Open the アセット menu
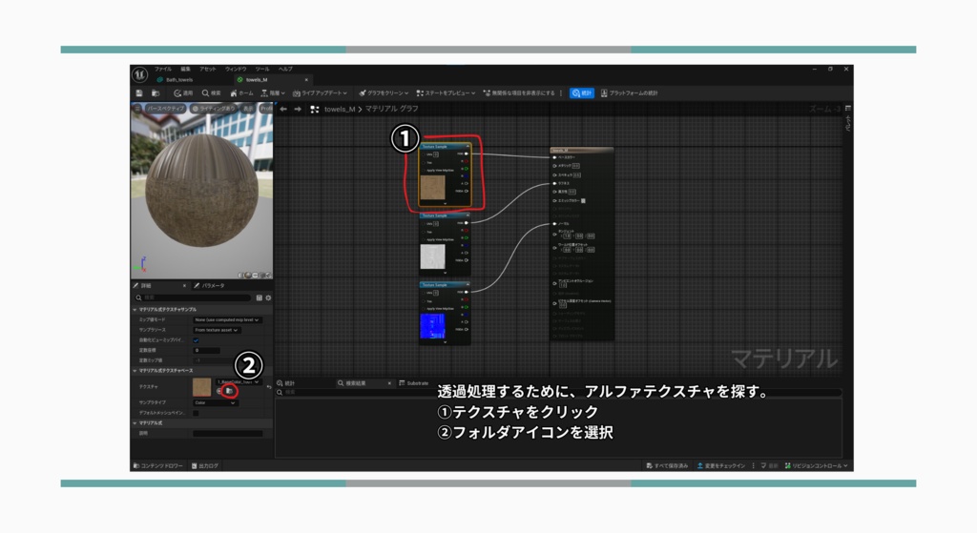 tap(207, 69)
